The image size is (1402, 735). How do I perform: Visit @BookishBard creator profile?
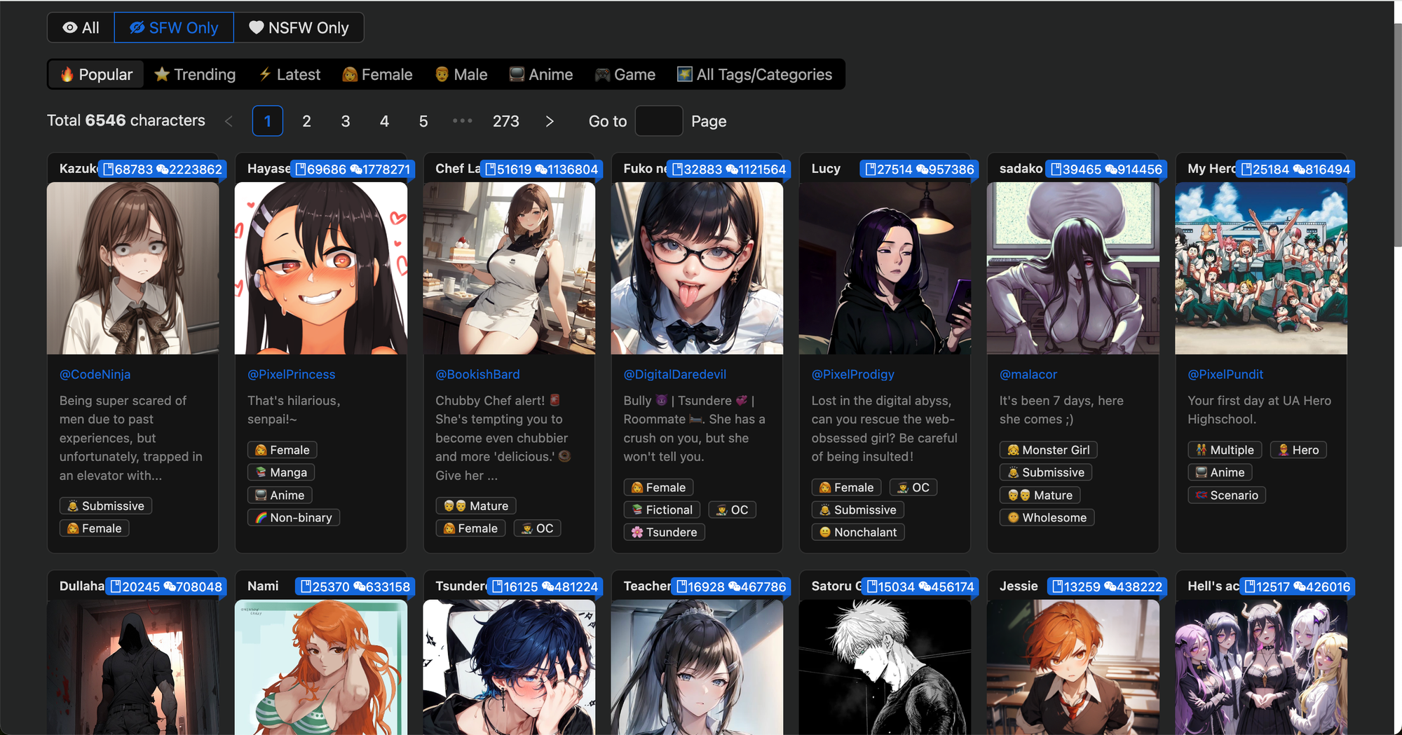[x=478, y=374]
